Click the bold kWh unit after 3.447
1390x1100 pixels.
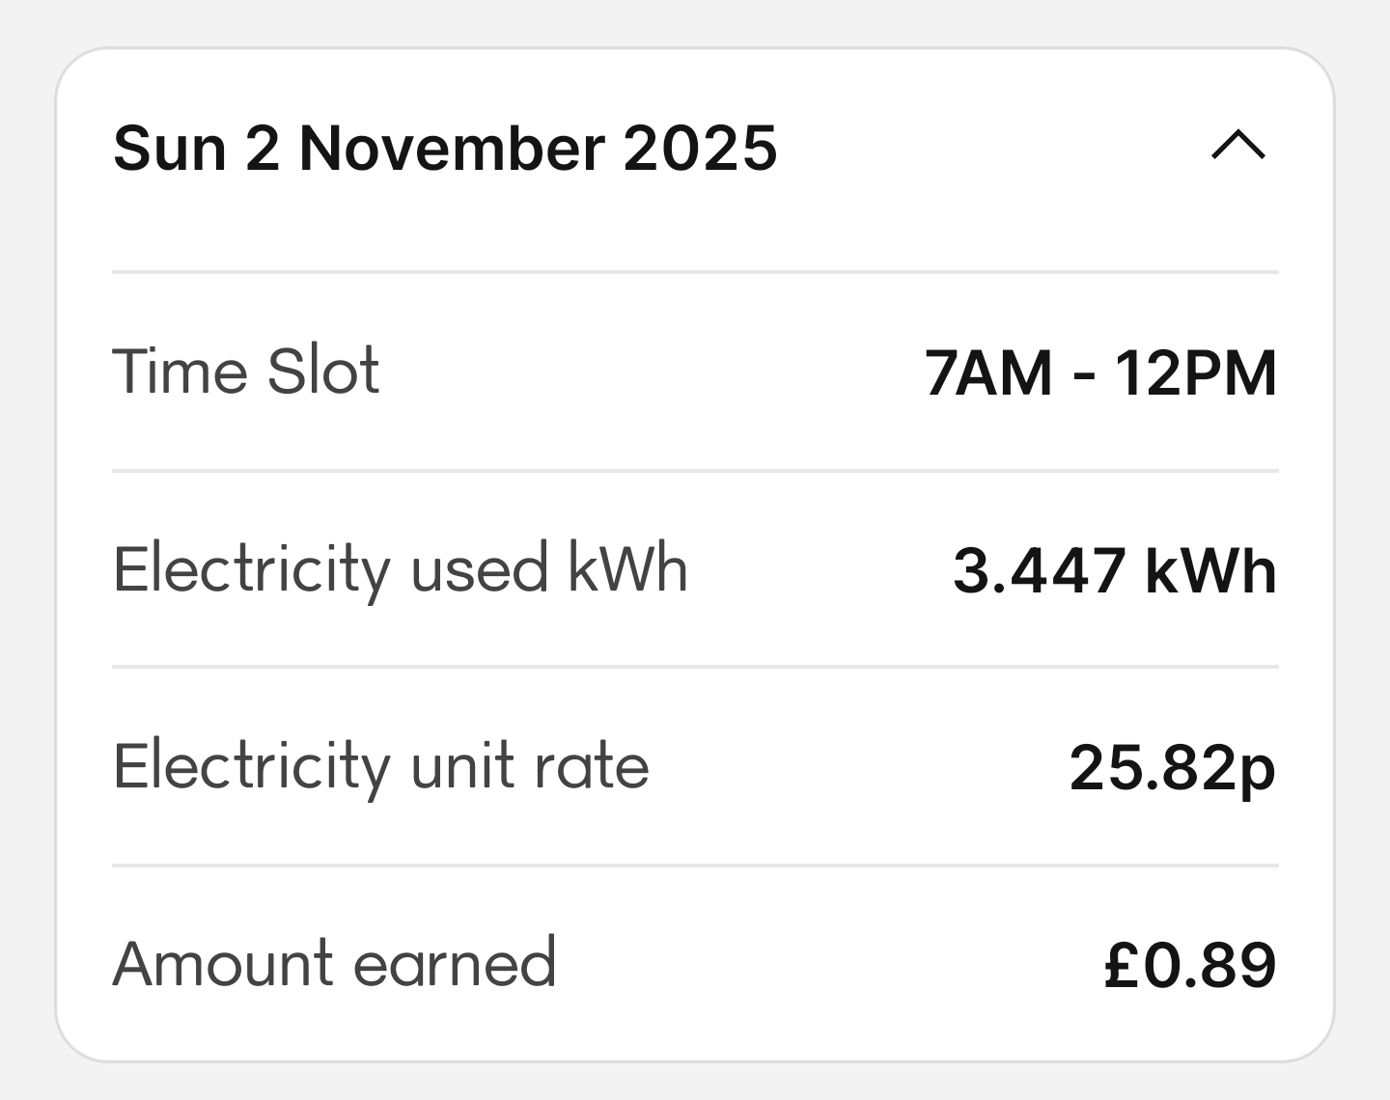pyautogui.click(x=1210, y=570)
